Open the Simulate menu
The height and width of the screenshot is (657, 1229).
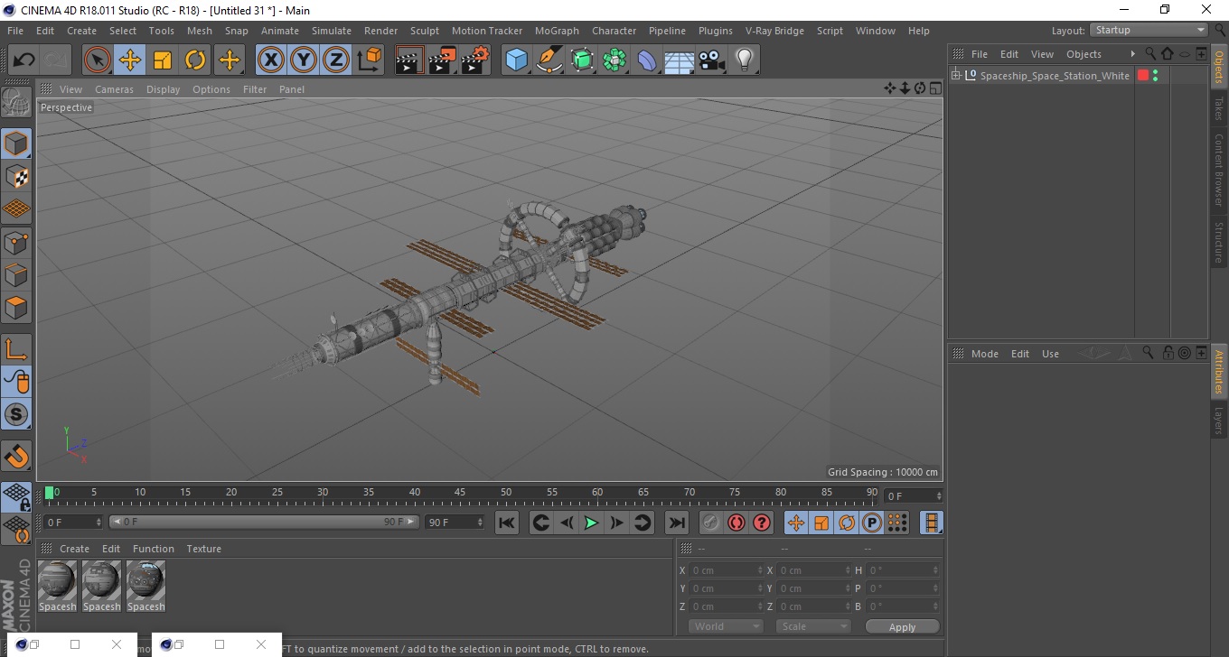[x=332, y=31]
